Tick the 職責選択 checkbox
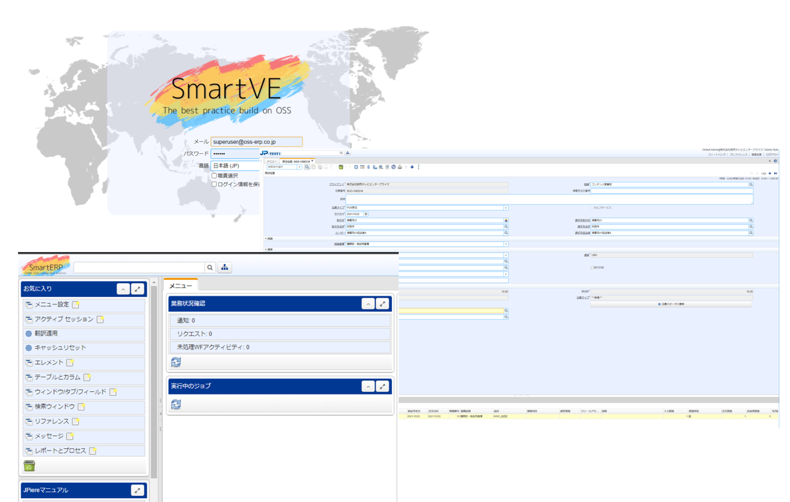The image size is (790, 502). (214, 176)
